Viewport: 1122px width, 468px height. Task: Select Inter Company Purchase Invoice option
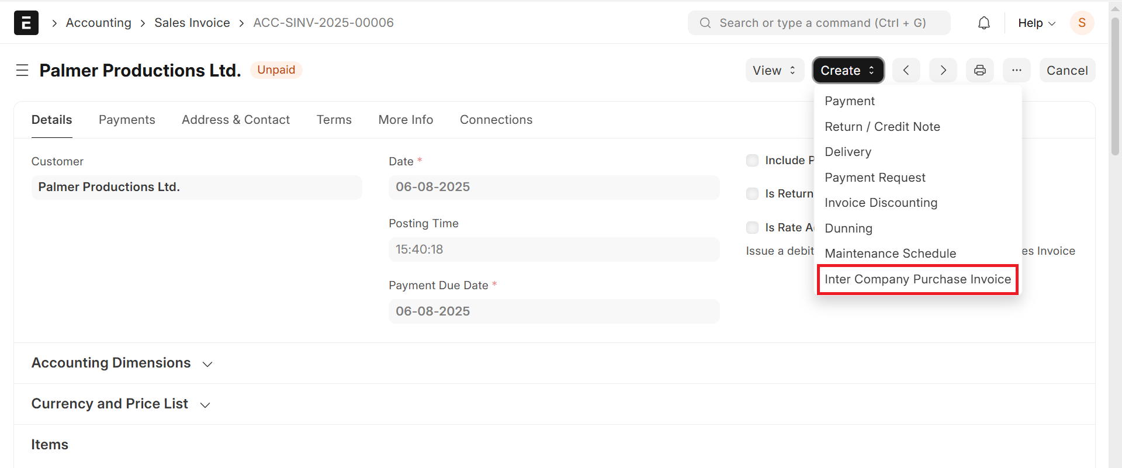(917, 279)
